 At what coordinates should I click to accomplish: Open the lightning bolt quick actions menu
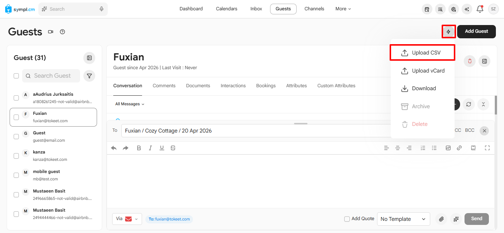(449, 32)
